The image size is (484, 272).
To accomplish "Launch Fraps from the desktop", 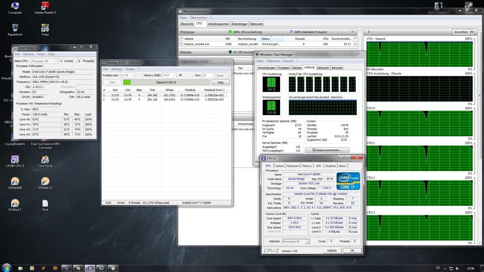I will tap(45, 30).
